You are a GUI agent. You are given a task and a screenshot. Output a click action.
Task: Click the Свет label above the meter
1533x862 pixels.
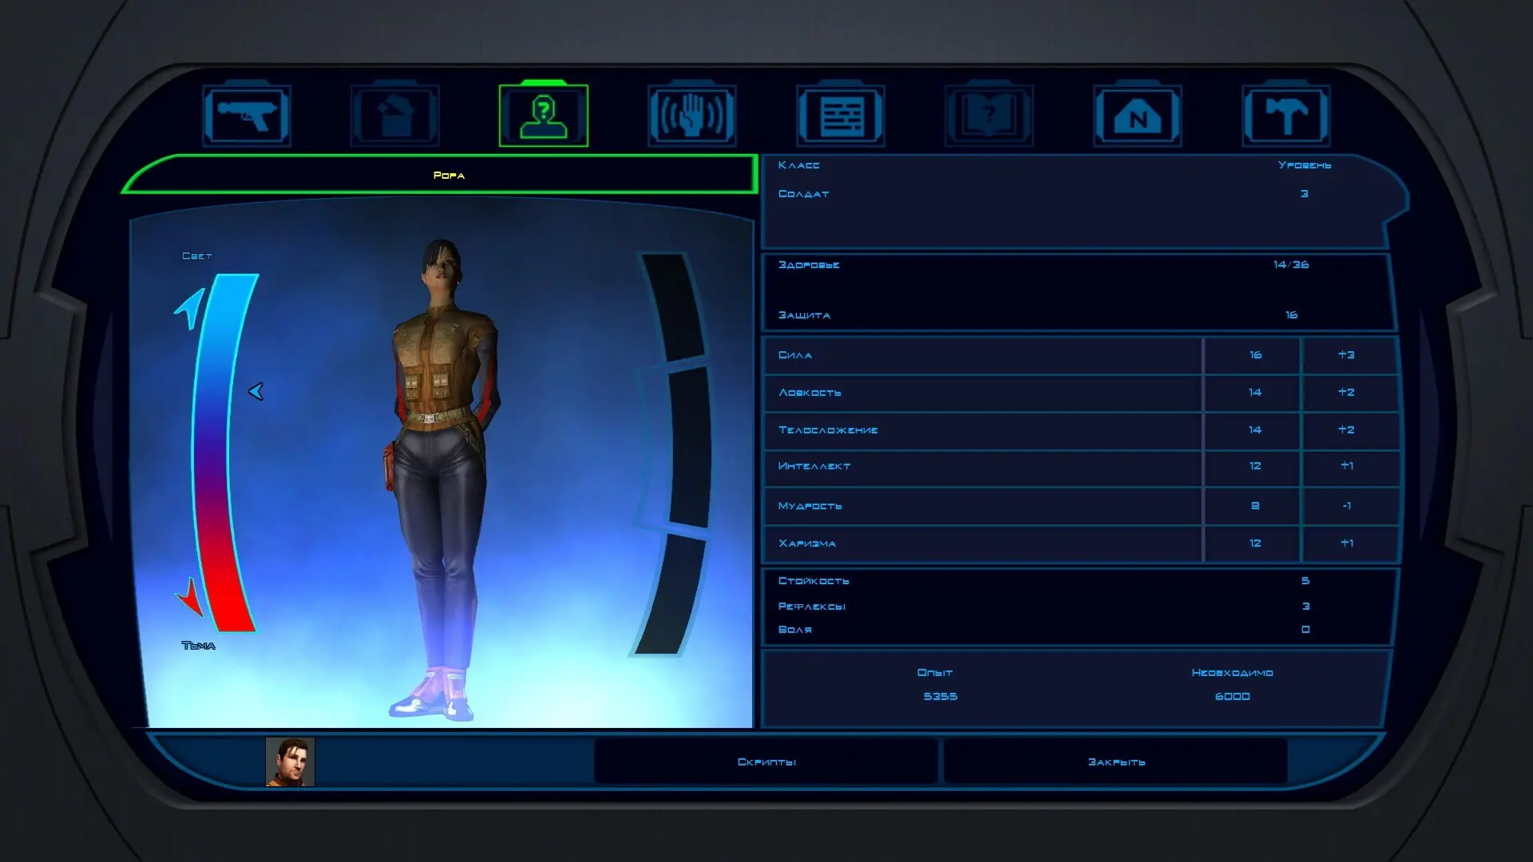pyautogui.click(x=197, y=256)
